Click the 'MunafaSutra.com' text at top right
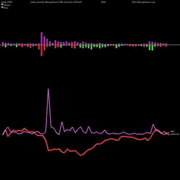The height and width of the screenshot is (180, 180). (x=146, y=2)
